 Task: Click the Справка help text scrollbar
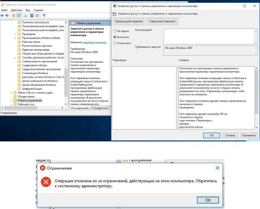(x=257, y=92)
